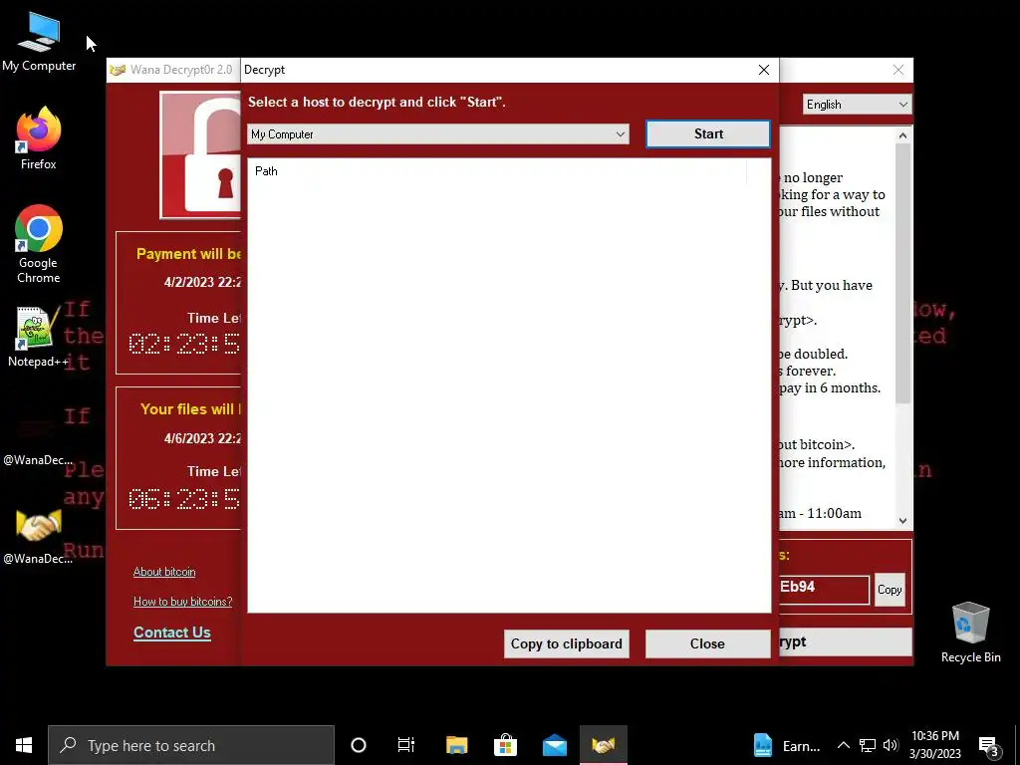Open the Recycle Bin

point(970,631)
